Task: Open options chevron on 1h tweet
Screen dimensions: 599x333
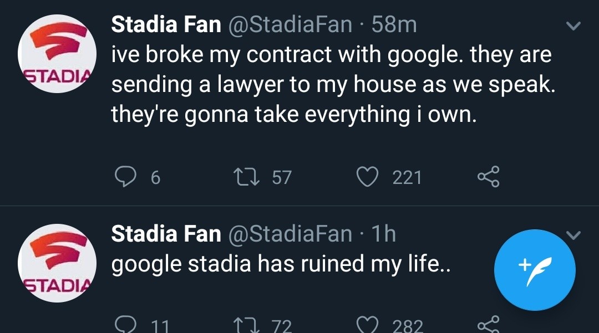Action: (573, 236)
